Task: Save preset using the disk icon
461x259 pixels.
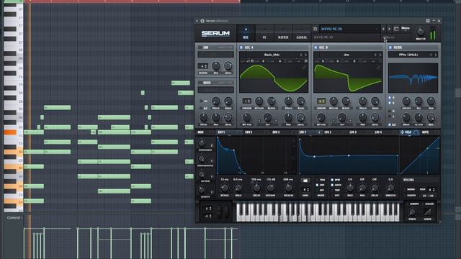Action: tap(315, 29)
